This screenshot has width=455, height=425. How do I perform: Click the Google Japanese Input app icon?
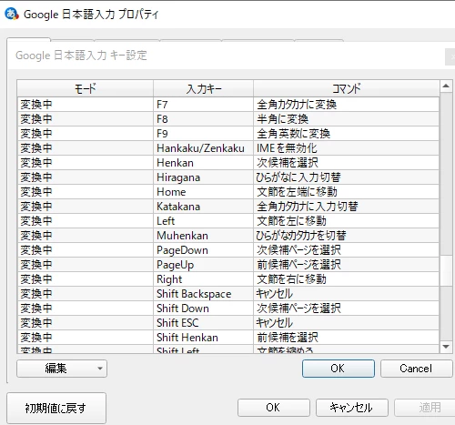(x=12, y=14)
